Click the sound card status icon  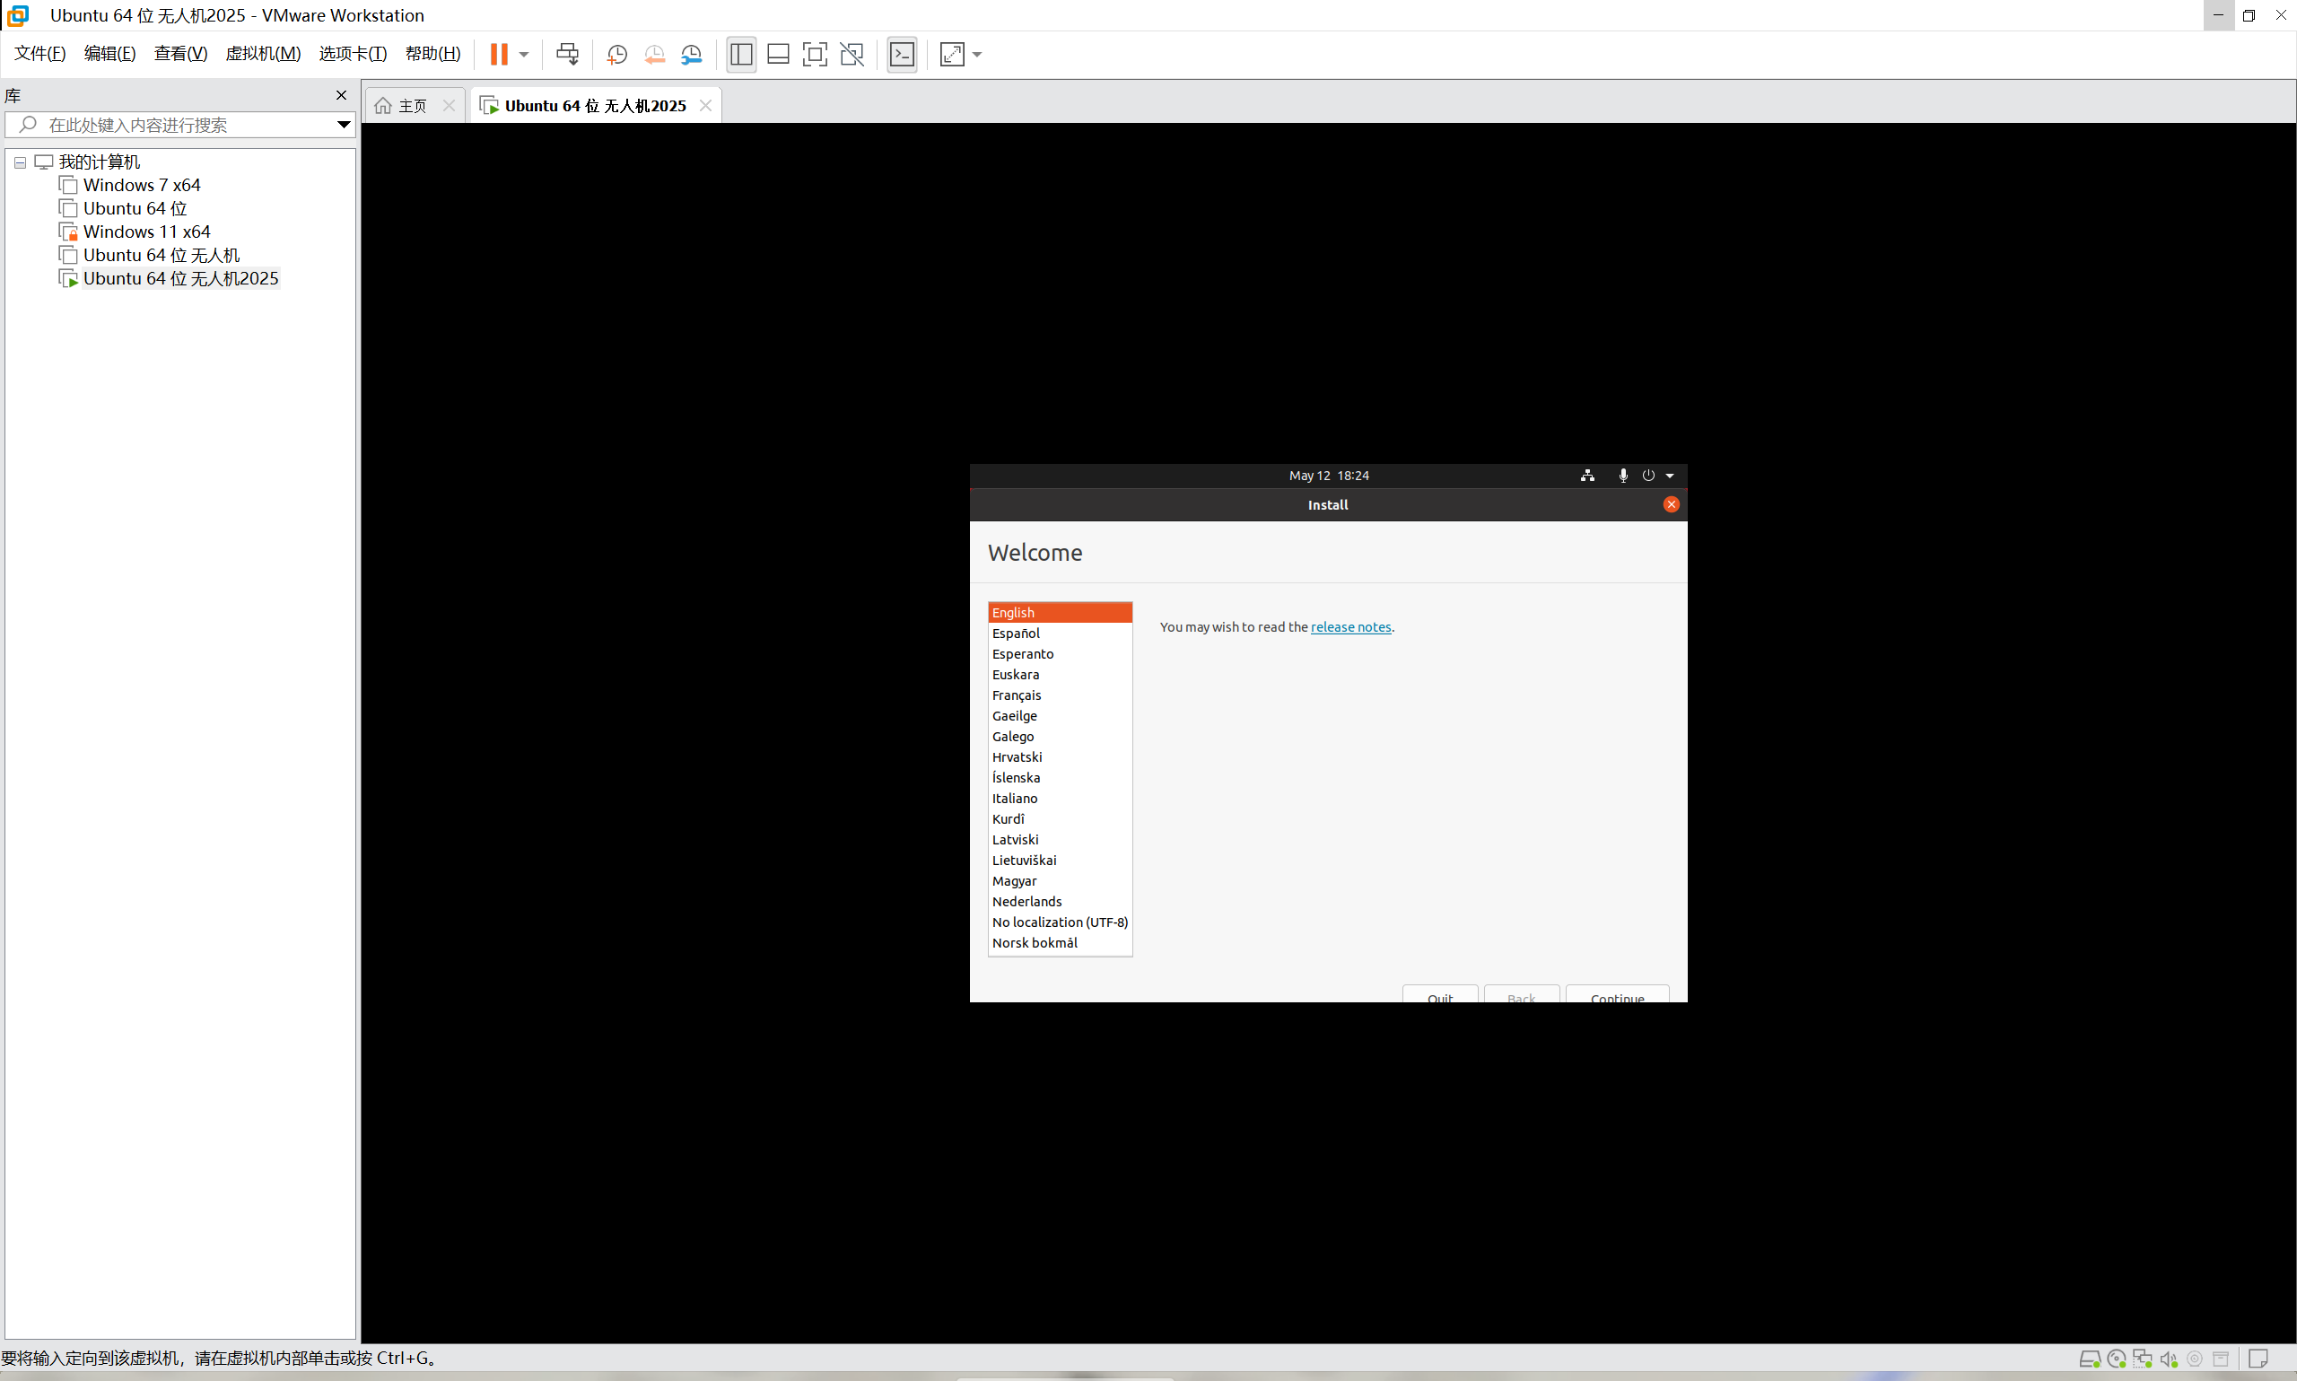[2169, 1359]
